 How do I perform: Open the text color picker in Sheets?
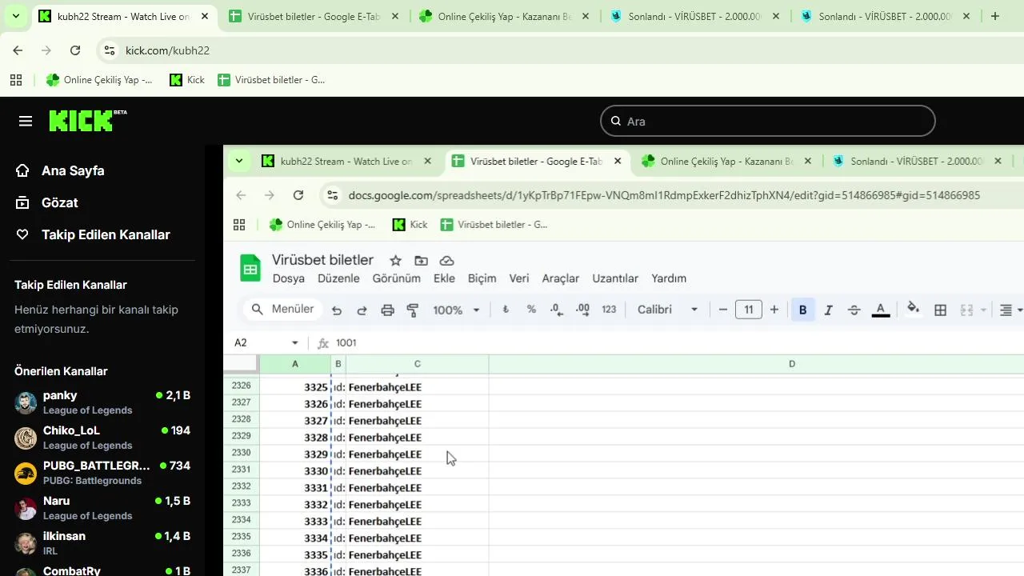[x=881, y=310]
